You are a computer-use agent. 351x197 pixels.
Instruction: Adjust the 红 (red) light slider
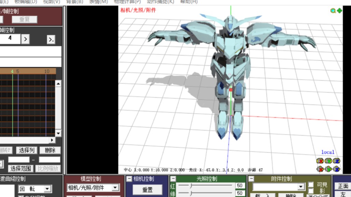click(191, 186)
